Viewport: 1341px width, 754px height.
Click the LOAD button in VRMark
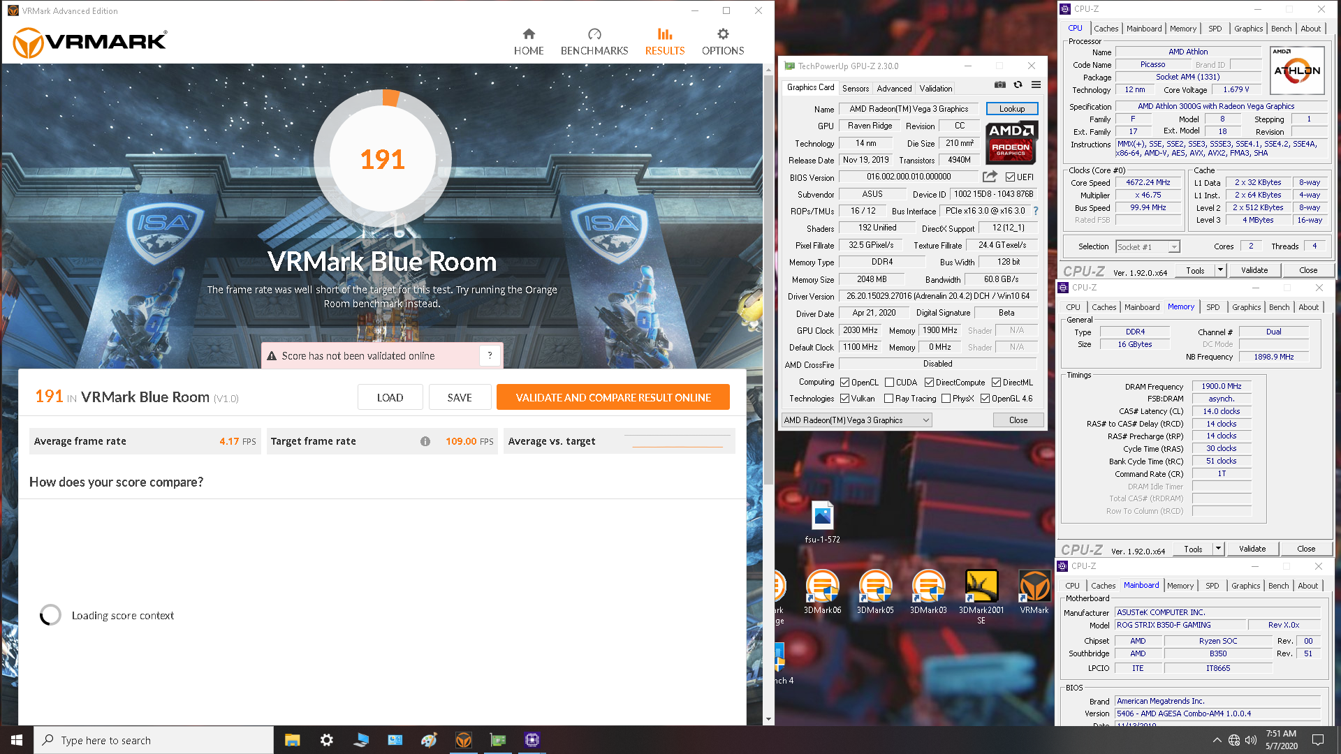pos(390,397)
